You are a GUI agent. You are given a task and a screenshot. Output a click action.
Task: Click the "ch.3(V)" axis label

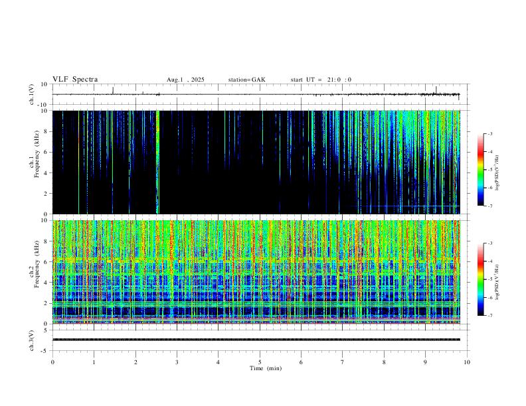[32, 340]
